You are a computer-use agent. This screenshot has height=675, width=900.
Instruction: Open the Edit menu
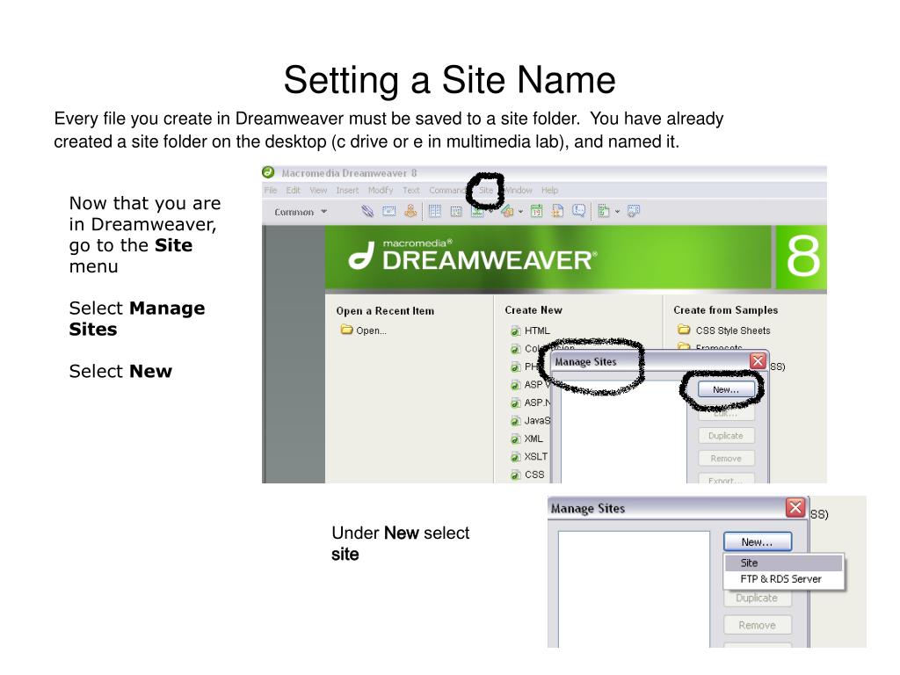click(x=294, y=190)
